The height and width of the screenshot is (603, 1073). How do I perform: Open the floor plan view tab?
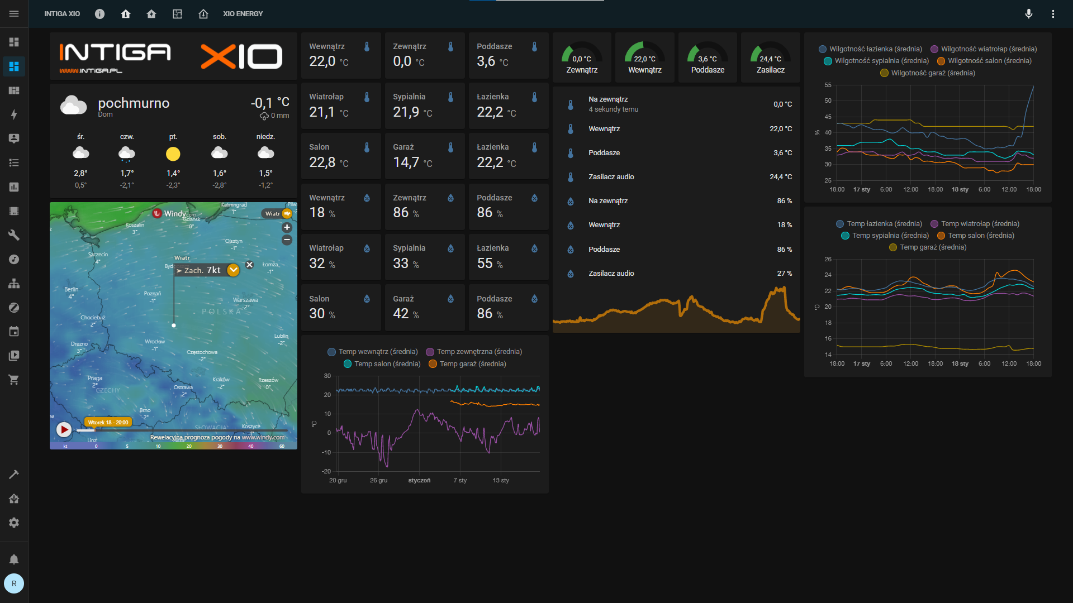click(x=177, y=14)
